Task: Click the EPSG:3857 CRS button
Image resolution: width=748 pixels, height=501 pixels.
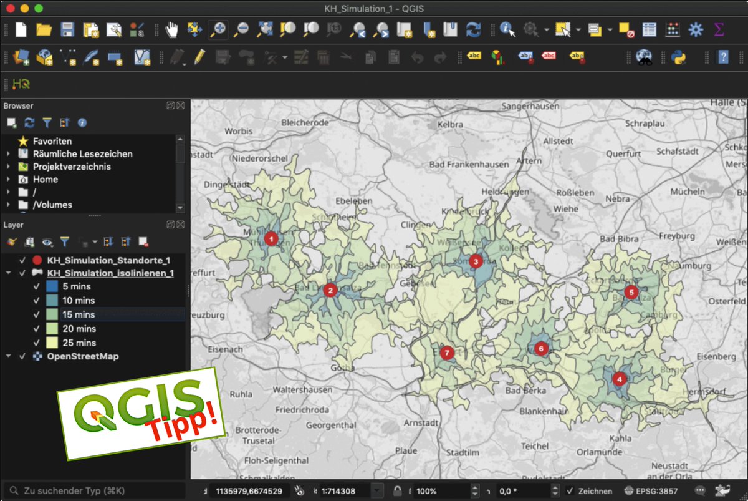Action: coord(651,491)
